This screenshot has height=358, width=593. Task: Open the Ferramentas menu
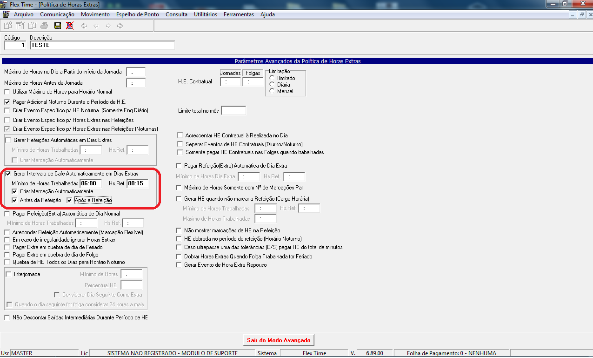coord(239,14)
